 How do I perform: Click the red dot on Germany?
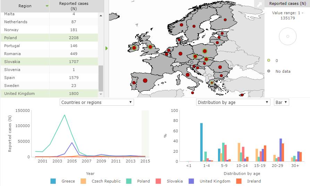180,54
